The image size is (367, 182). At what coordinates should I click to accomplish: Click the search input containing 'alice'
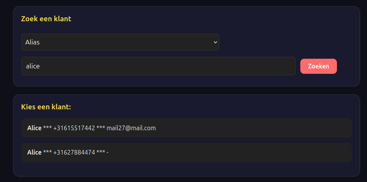(158, 66)
